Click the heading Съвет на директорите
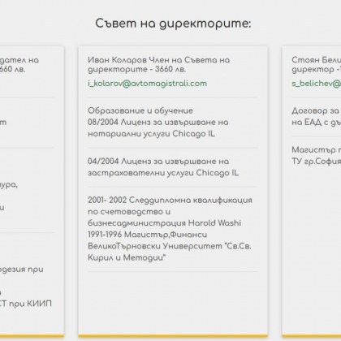The image size is (341, 341). [173, 24]
